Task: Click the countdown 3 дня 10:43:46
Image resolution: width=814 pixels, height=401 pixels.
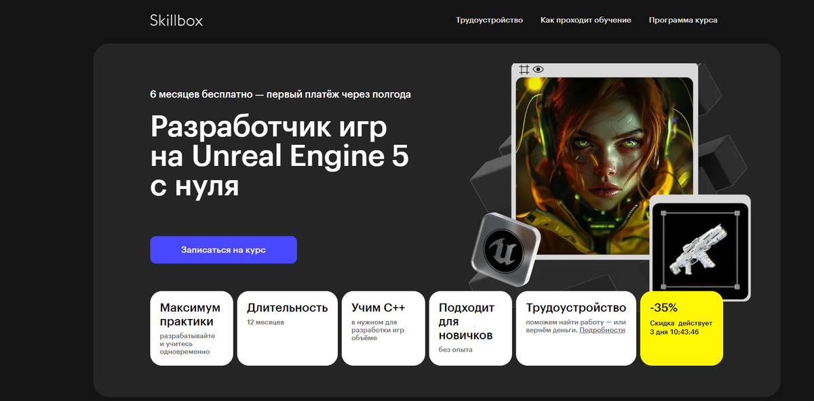Action: point(674,332)
